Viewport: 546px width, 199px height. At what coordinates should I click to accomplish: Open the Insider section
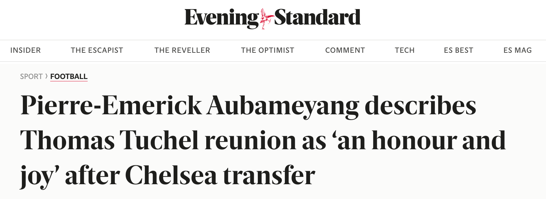click(x=26, y=50)
